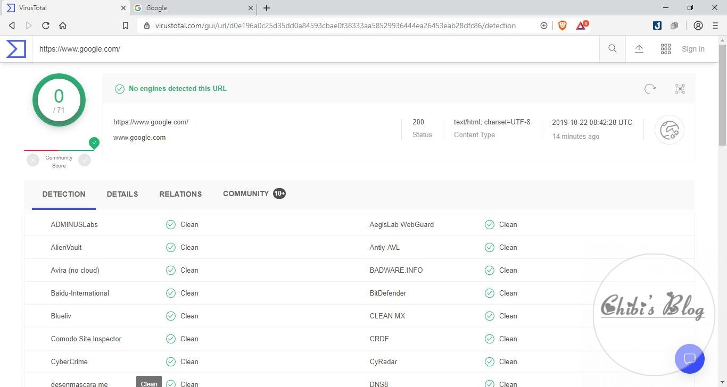Click the Blueliv engine name
Image resolution: width=727 pixels, height=387 pixels.
coord(61,316)
